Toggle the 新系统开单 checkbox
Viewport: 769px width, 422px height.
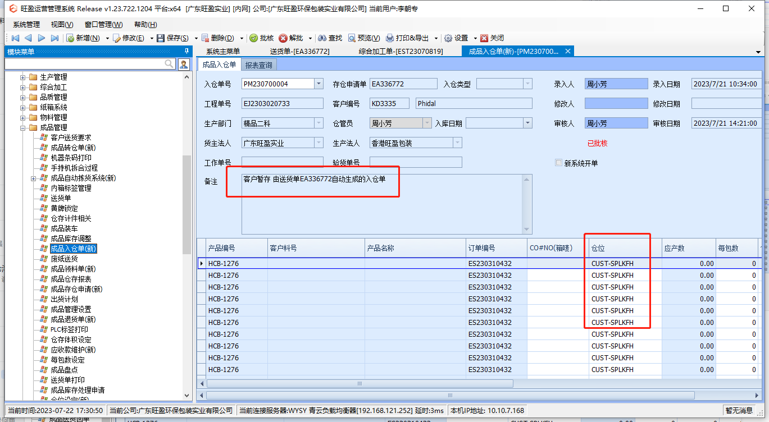tap(558, 163)
